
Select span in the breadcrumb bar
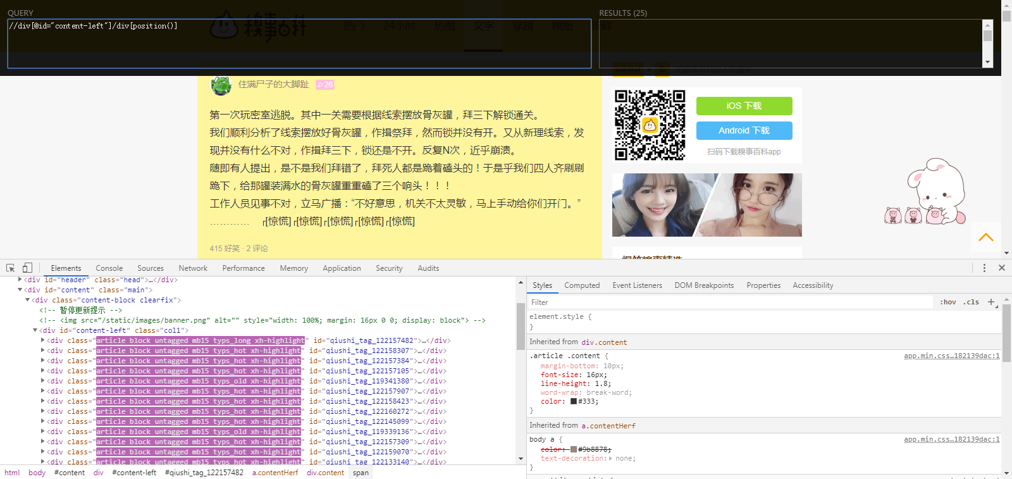[361, 473]
